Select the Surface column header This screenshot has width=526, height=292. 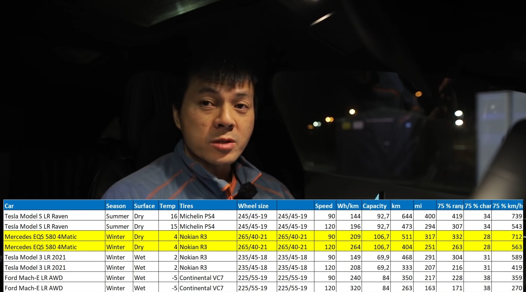coord(146,206)
